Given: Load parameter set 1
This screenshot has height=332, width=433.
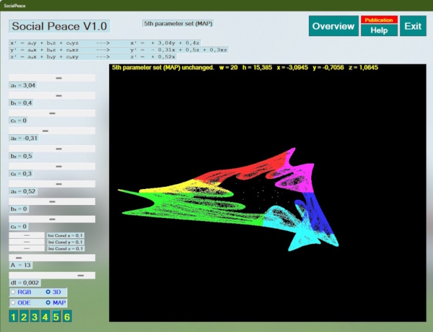Looking at the screenshot, I should tap(13, 317).
